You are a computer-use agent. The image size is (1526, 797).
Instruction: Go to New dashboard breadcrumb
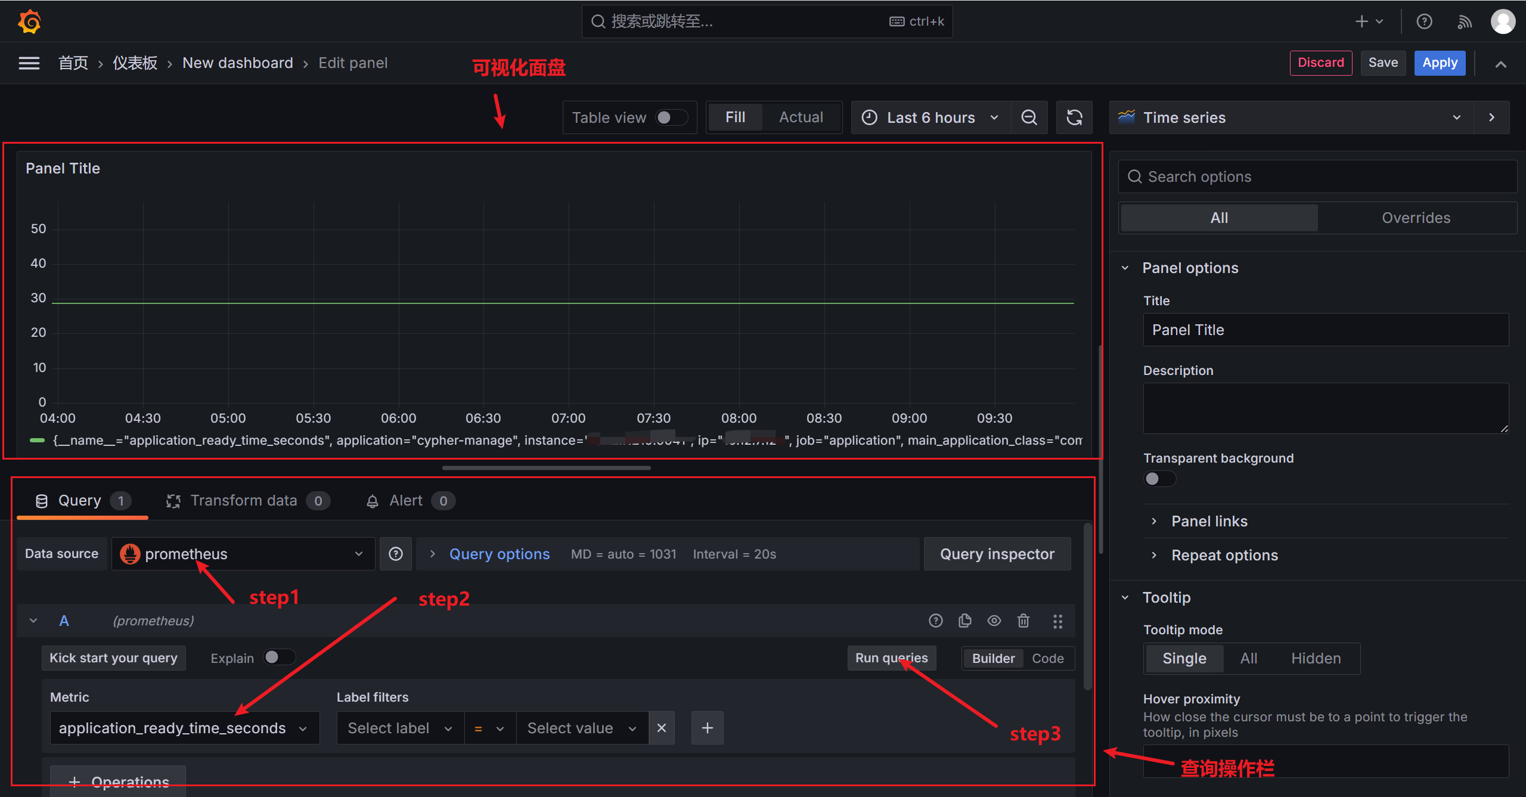coord(238,63)
